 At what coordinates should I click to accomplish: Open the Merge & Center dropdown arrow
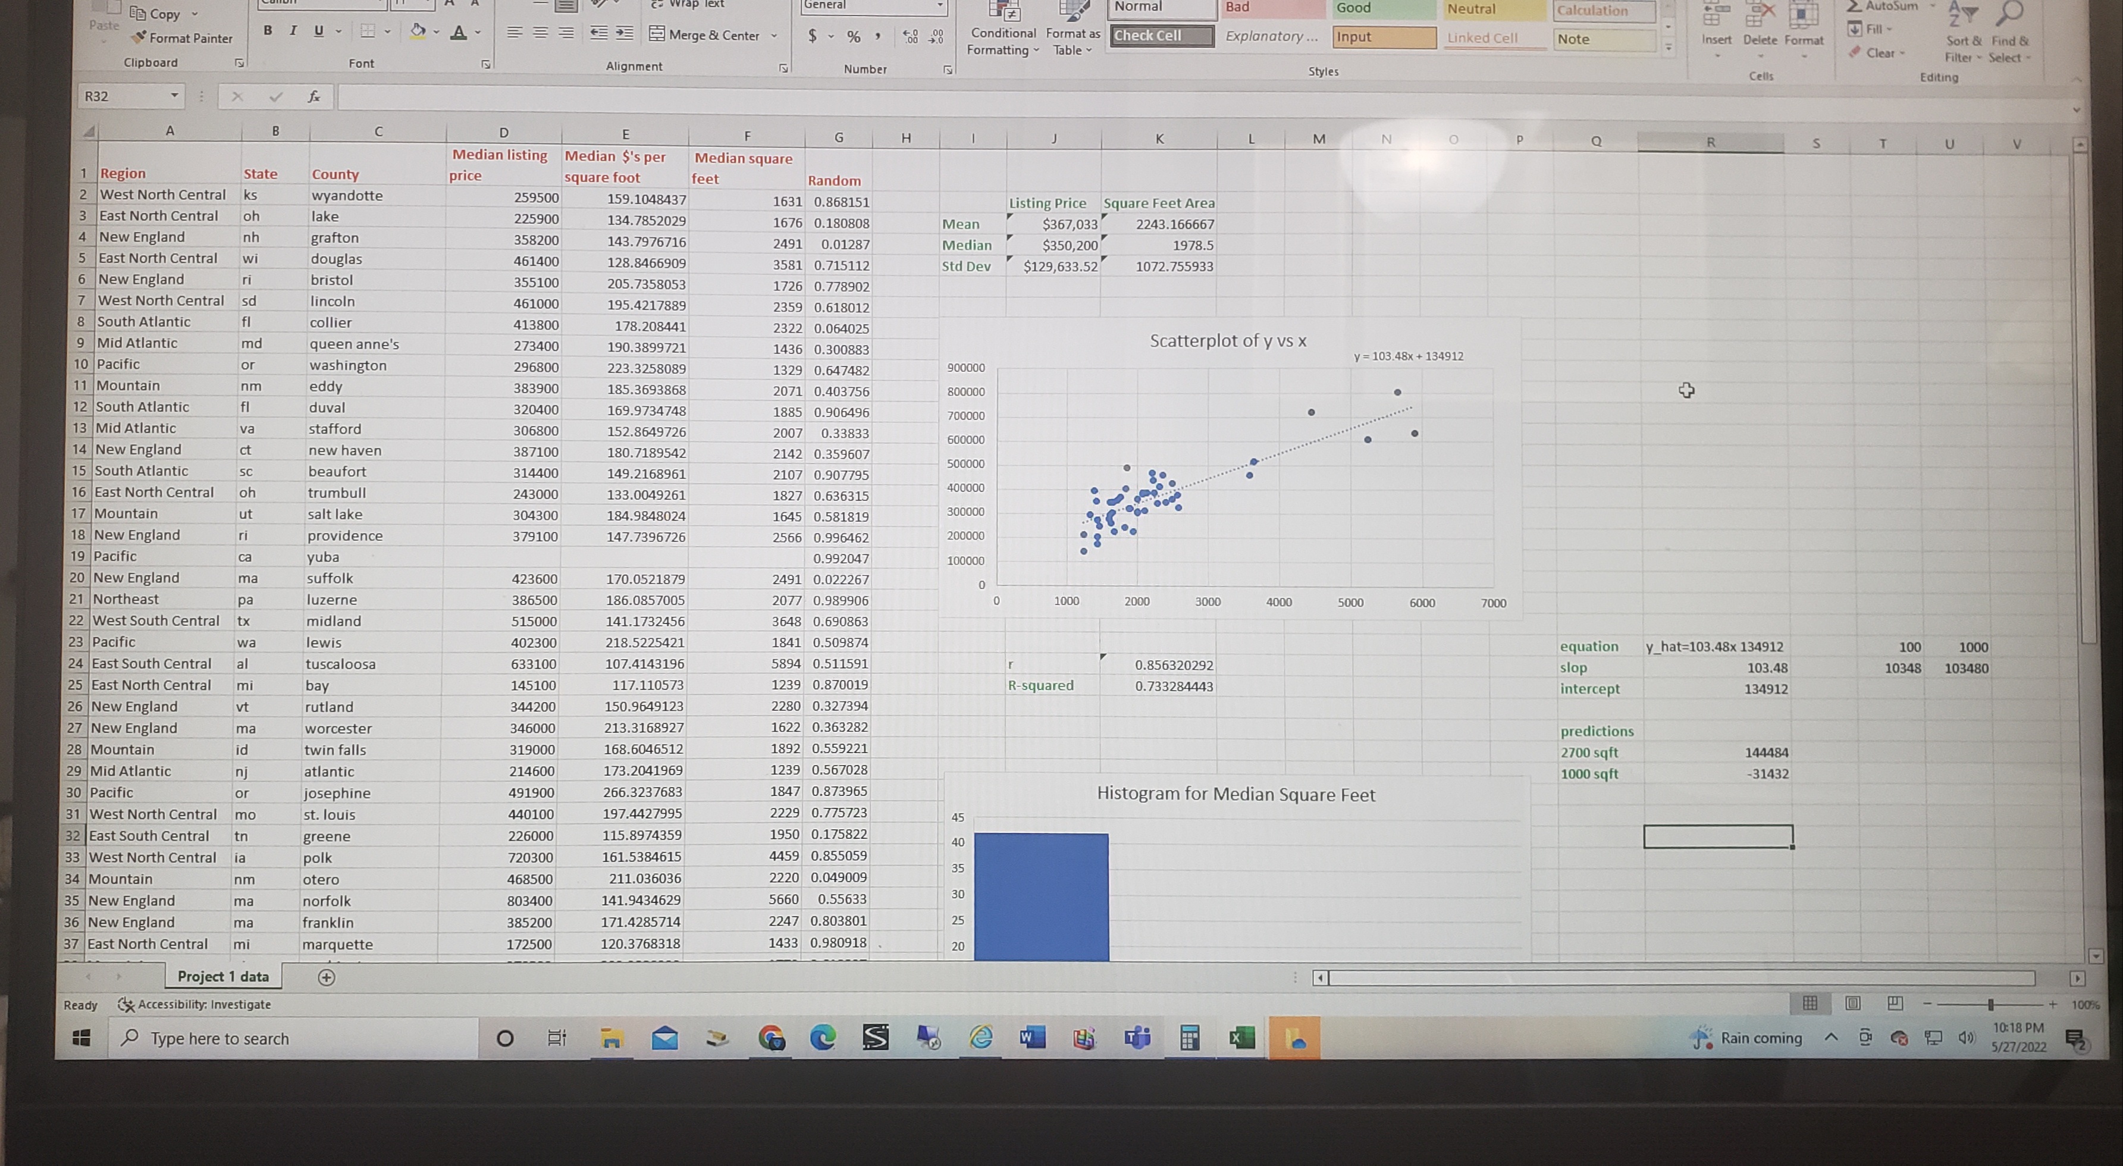pos(774,36)
